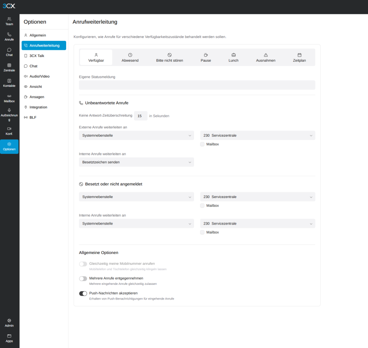The width and height of the screenshot is (368, 348).
Task: Open the Kontakte contacts icon
Action: pos(9,83)
